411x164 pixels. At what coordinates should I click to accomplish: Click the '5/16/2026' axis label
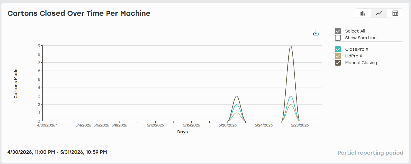[191, 125]
